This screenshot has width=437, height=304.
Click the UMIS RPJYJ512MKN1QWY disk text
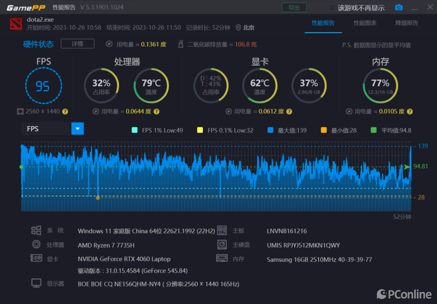pyautogui.click(x=303, y=245)
